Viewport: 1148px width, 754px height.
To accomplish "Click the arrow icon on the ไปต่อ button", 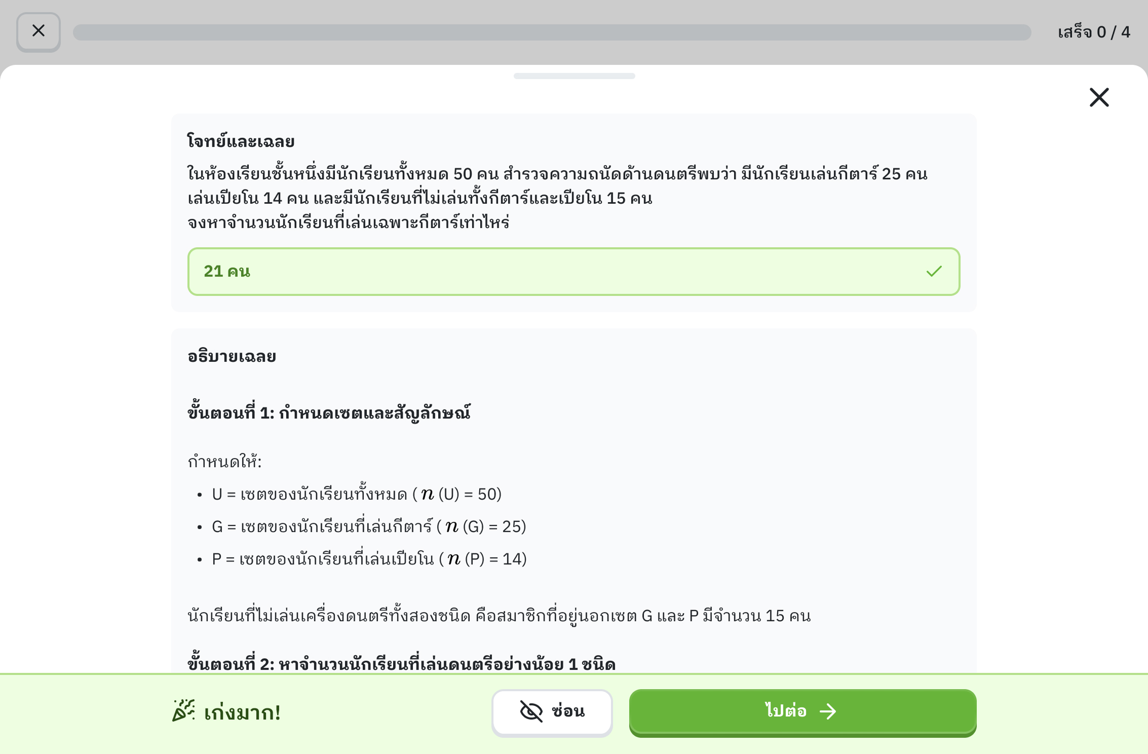I will pos(828,711).
